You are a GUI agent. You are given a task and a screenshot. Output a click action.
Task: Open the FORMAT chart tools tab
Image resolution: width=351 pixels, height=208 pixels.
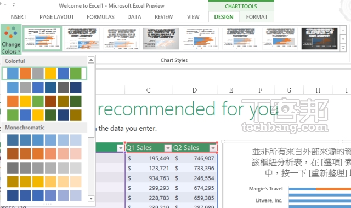tap(257, 17)
